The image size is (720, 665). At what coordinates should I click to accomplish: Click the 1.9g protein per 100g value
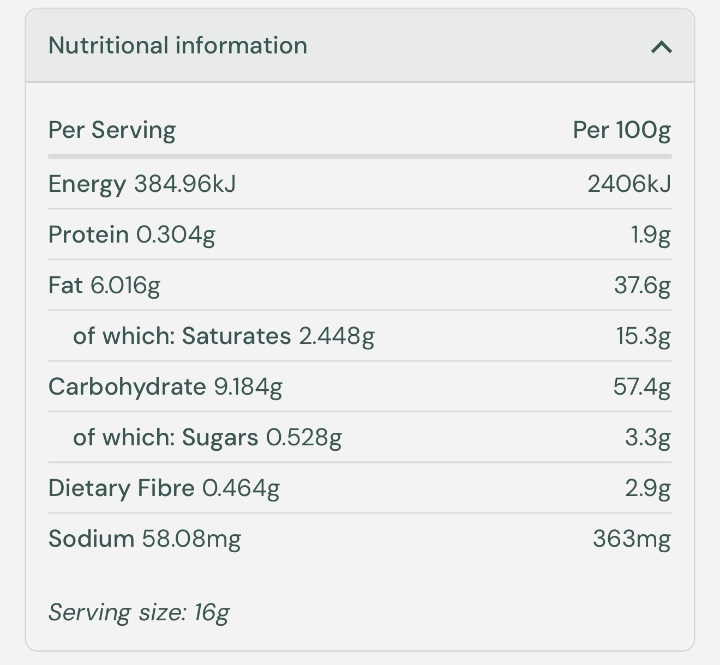tap(651, 235)
